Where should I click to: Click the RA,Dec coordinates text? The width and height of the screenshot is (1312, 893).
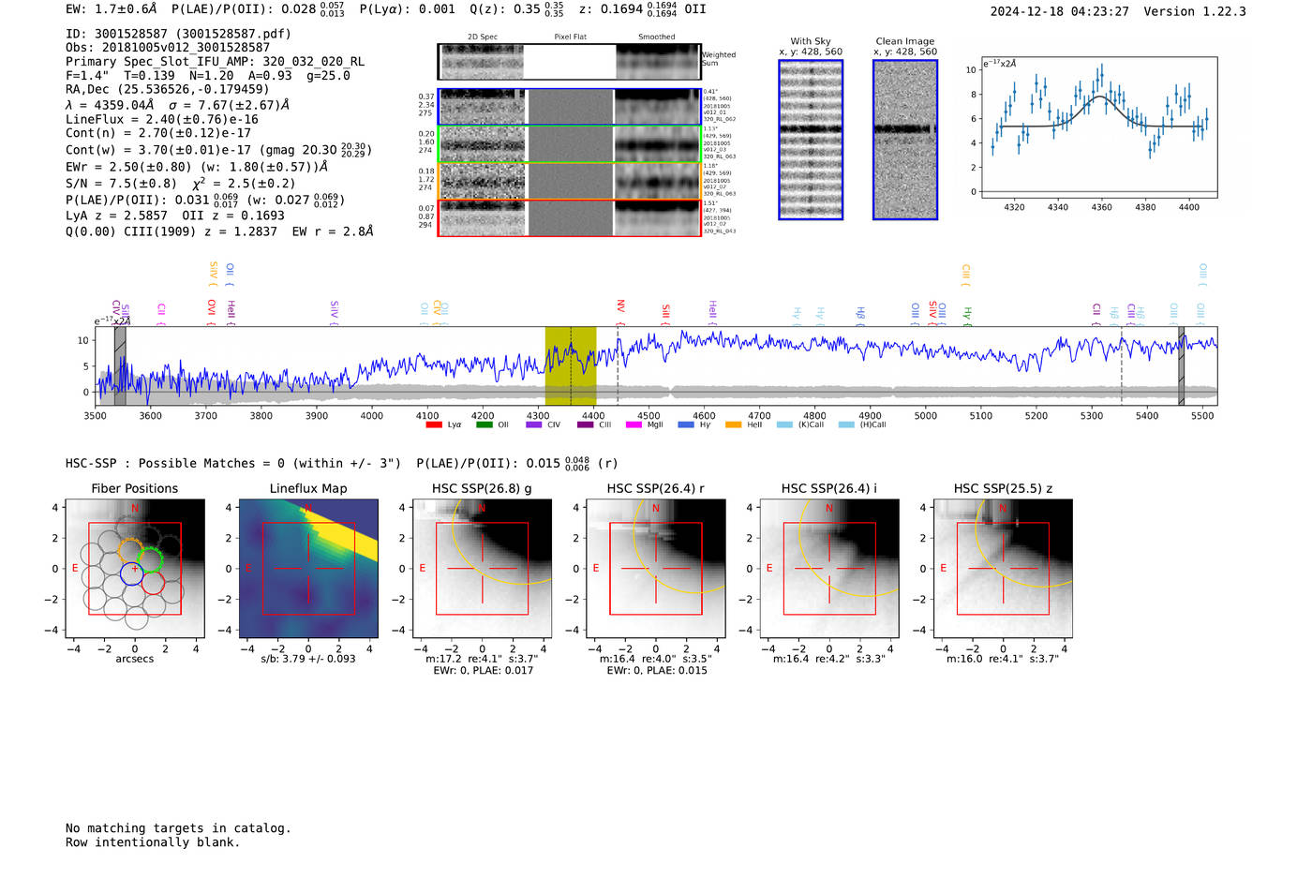tap(168, 90)
